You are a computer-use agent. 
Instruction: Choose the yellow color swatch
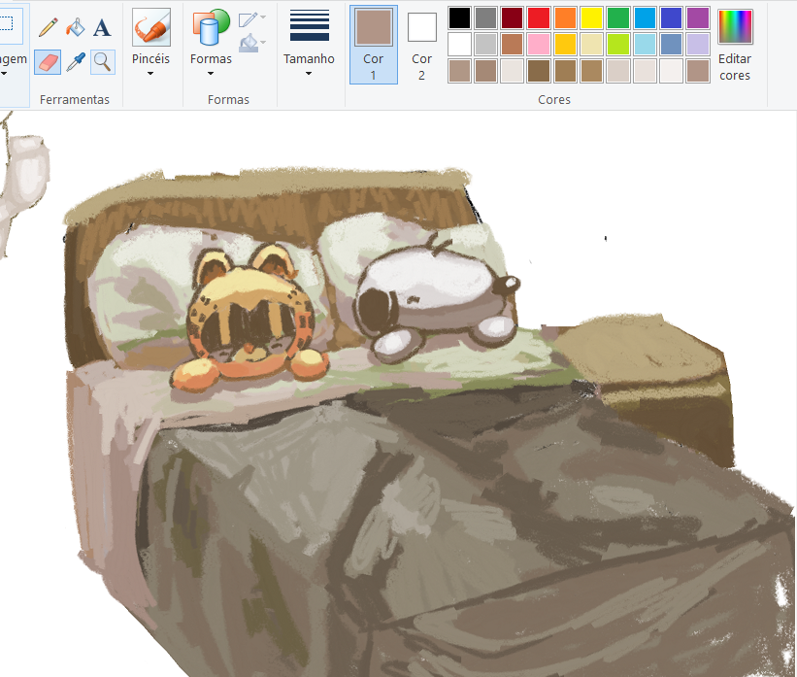click(591, 18)
